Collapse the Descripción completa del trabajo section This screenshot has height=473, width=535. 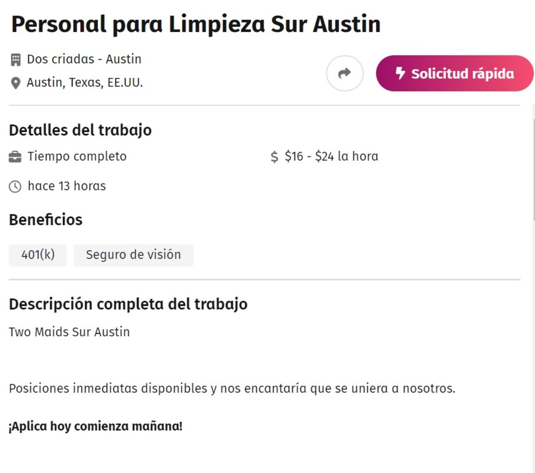(x=128, y=304)
